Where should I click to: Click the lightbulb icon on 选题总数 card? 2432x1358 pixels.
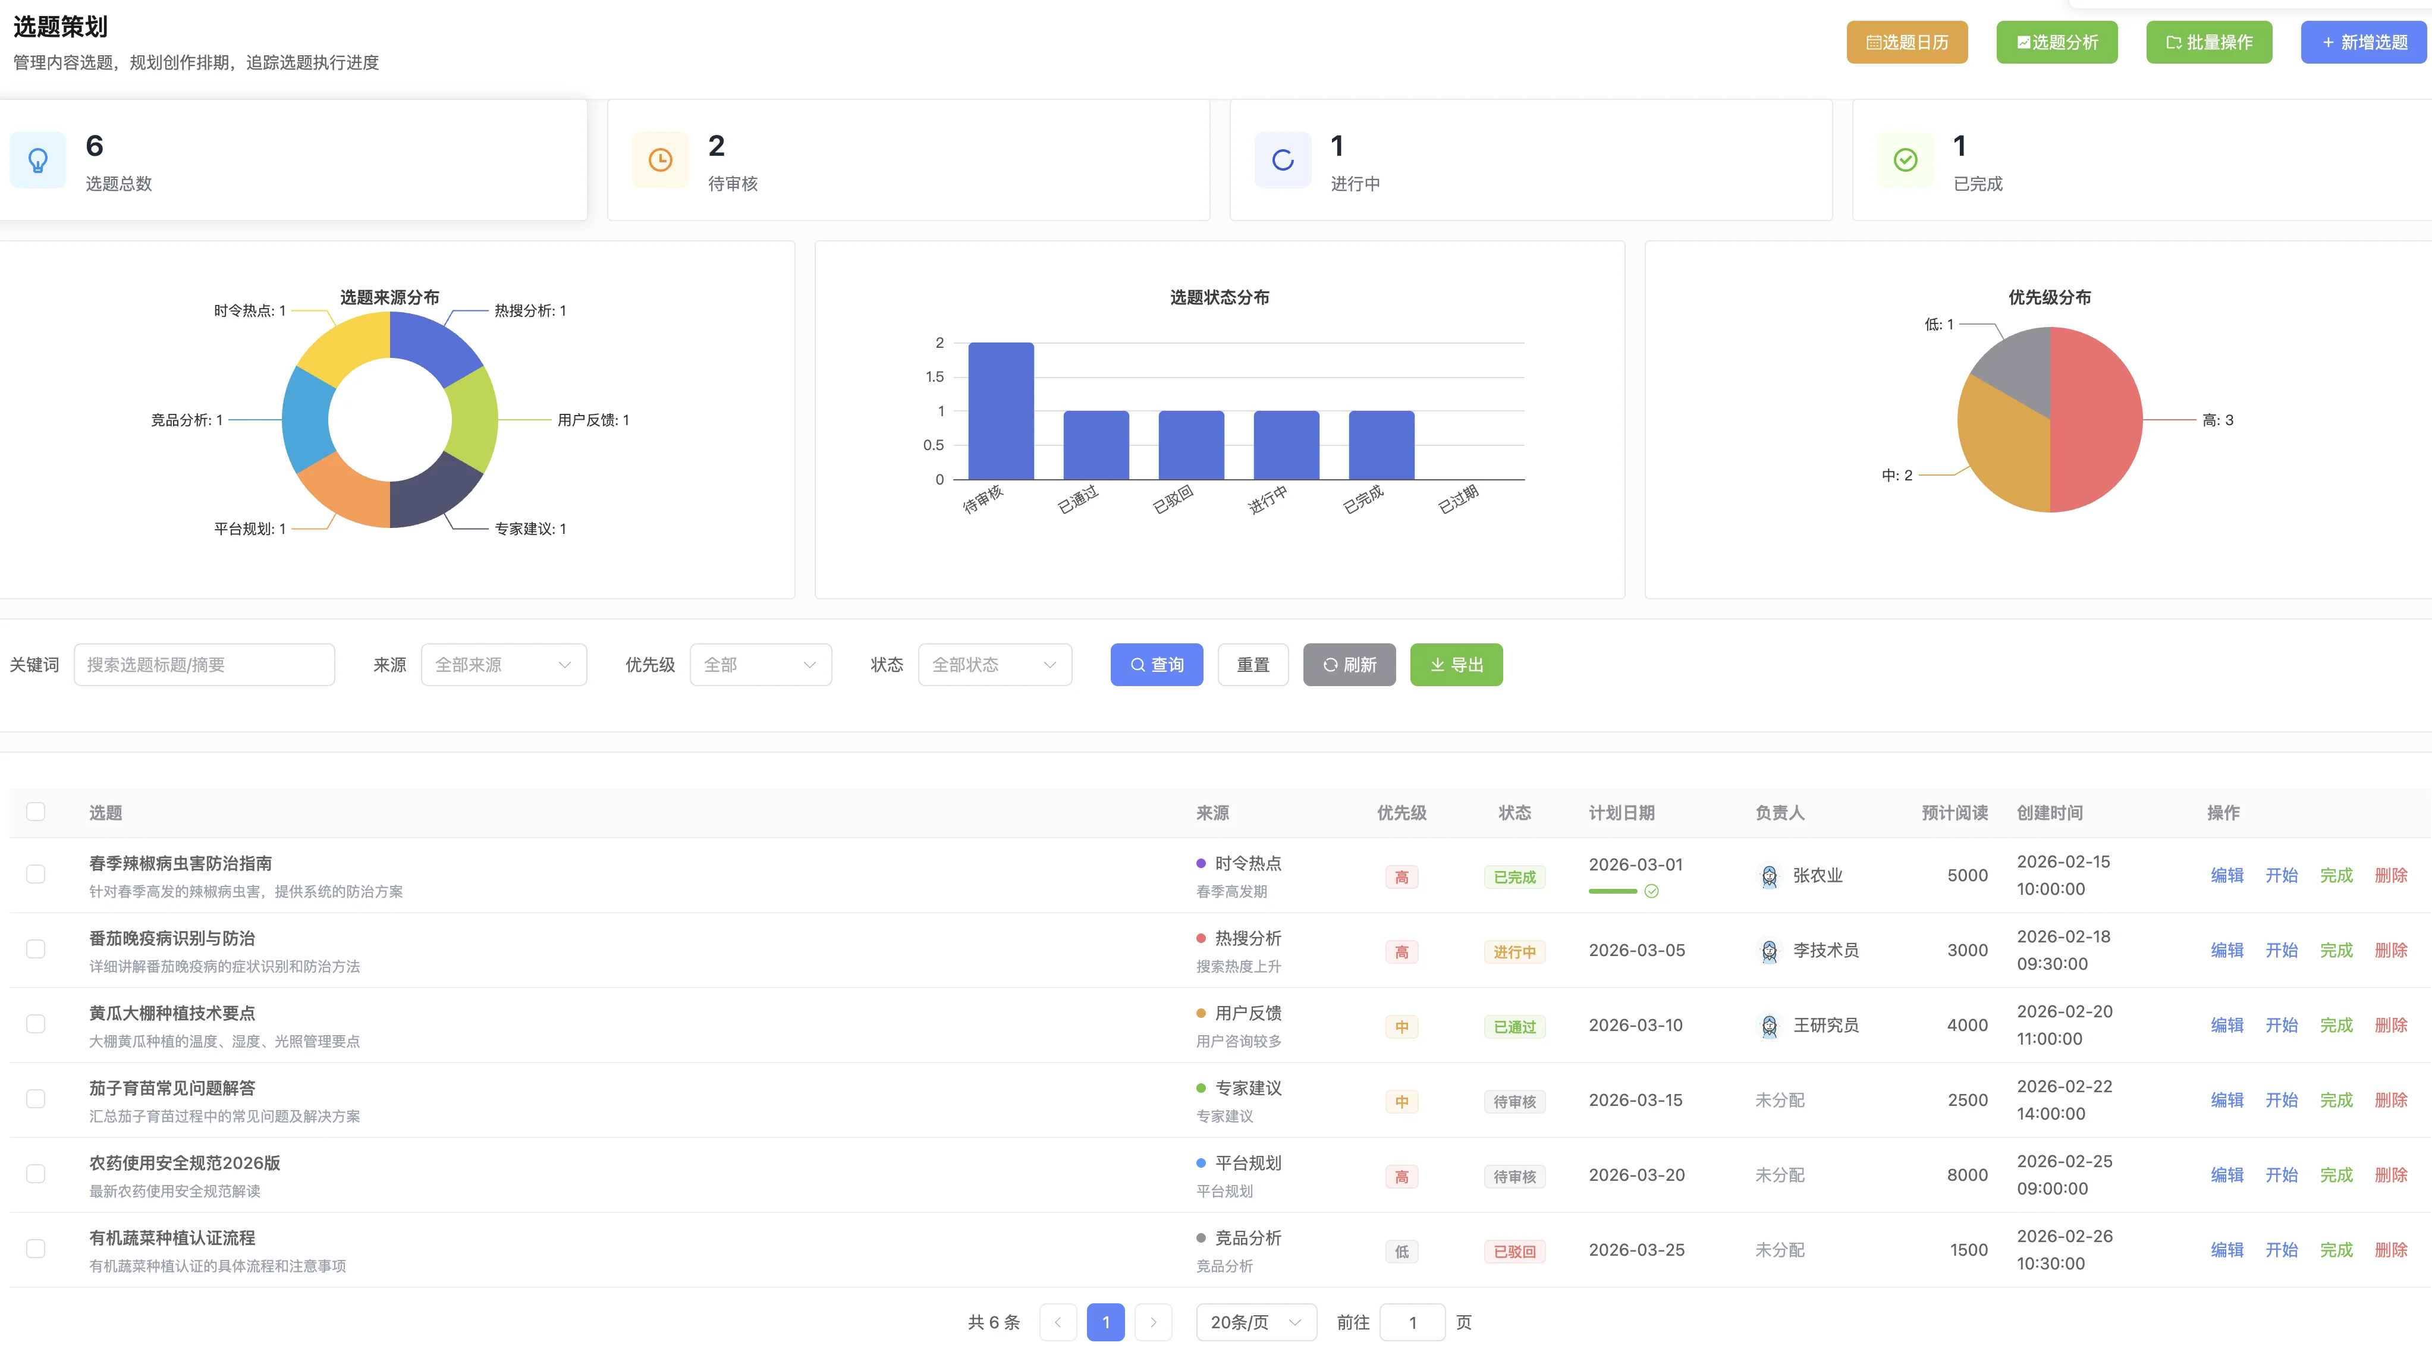coord(38,159)
